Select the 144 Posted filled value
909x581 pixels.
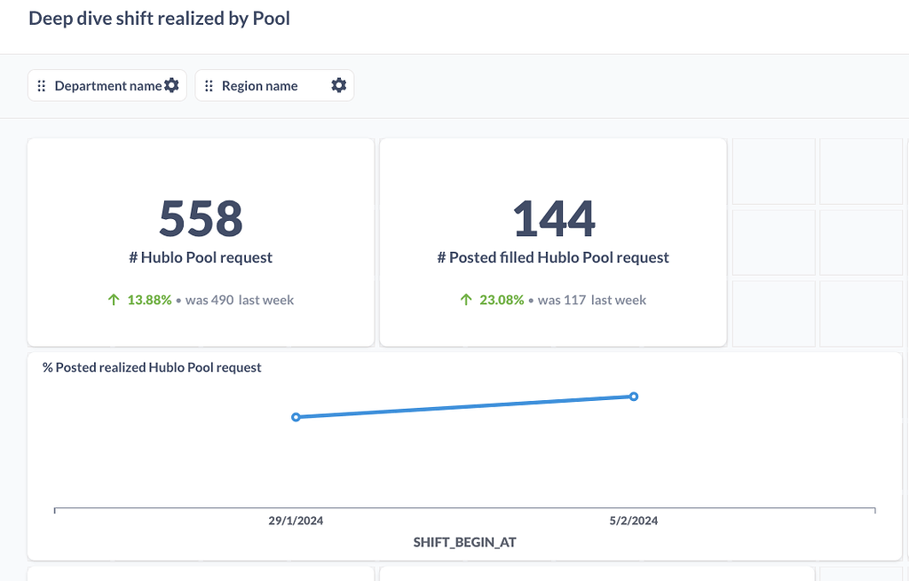click(554, 217)
